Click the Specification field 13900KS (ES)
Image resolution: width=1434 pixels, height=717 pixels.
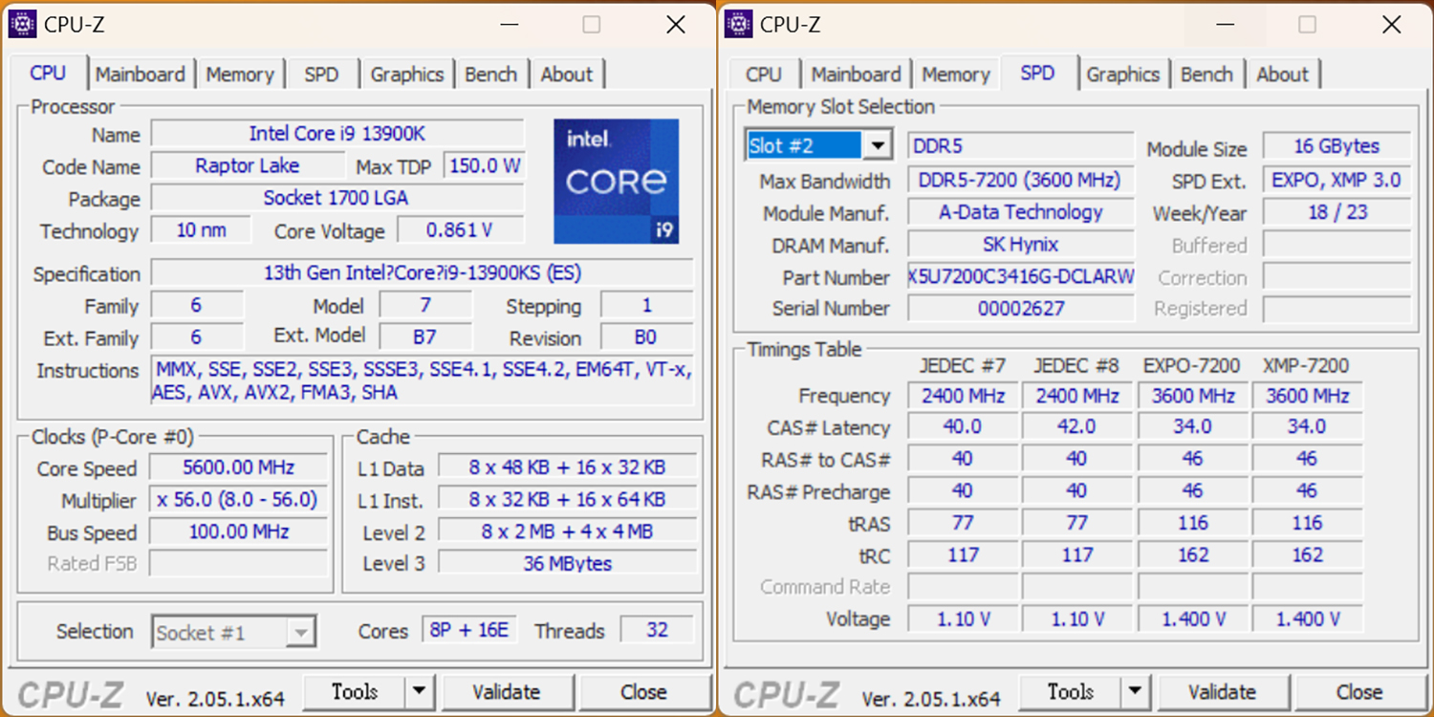click(x=423, y=272)
